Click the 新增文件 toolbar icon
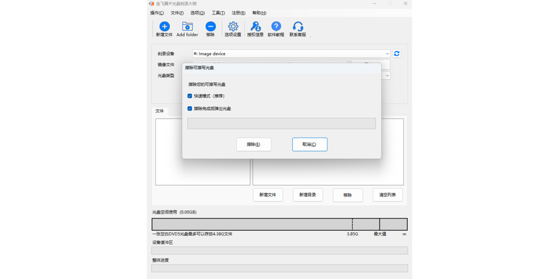This screenshot has height=279, width=559. pyautogui.click(x=164, y=27)
